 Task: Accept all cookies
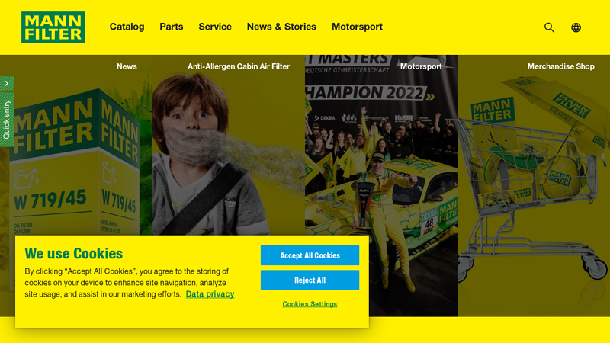310,255
